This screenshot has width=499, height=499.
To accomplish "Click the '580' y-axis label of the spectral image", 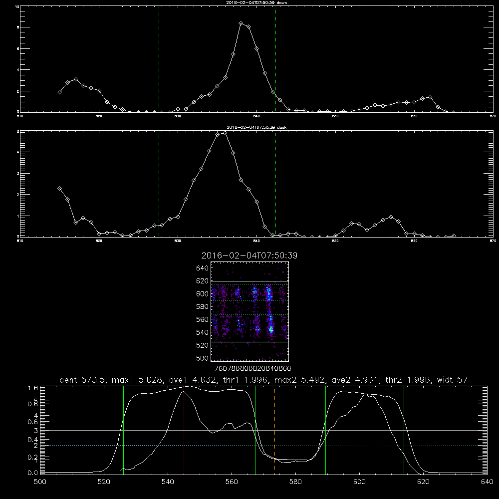I will tap(203, 307).
